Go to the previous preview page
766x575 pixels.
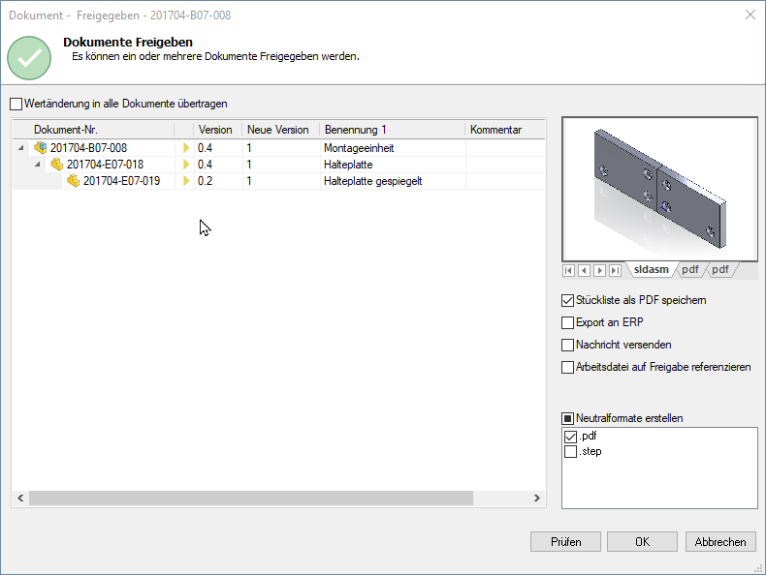coord(584,270)
